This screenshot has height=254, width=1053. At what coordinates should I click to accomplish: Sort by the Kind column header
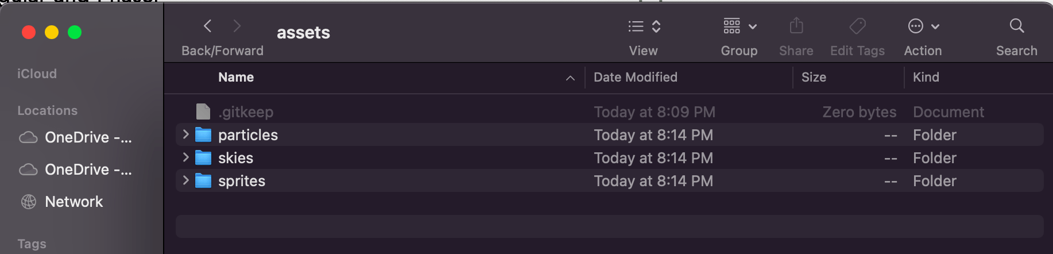(x=926, y=78)
